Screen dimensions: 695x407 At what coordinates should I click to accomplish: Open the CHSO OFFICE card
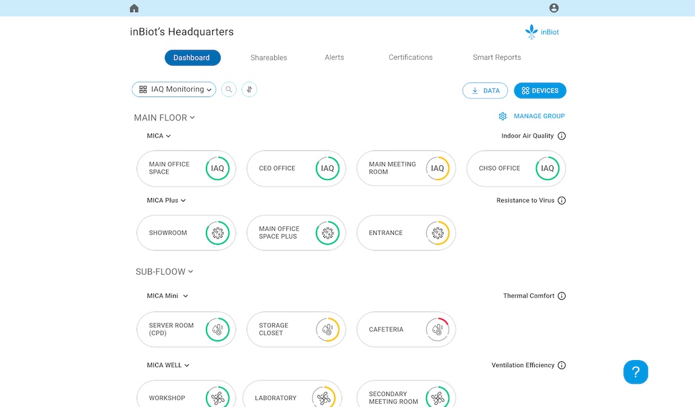tap(516, 168)
